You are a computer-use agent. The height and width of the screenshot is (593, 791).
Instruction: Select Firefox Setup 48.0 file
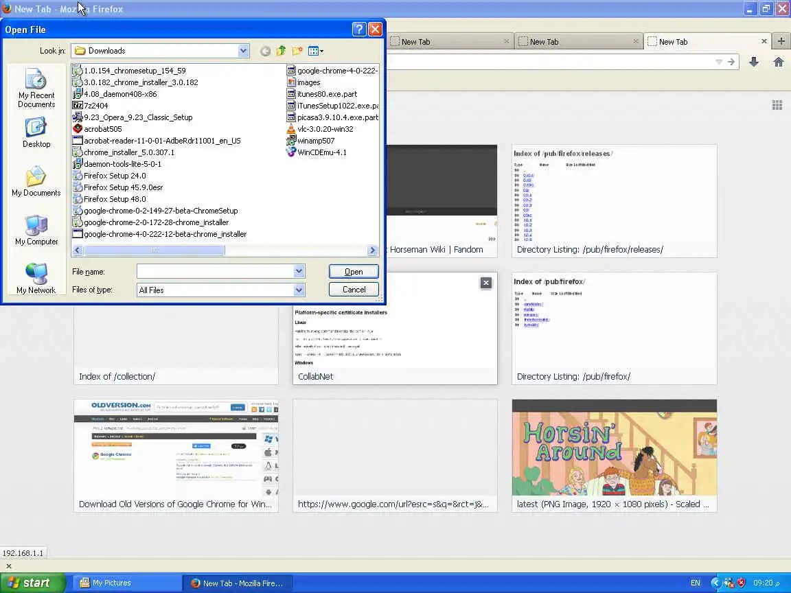pos(109,198)
